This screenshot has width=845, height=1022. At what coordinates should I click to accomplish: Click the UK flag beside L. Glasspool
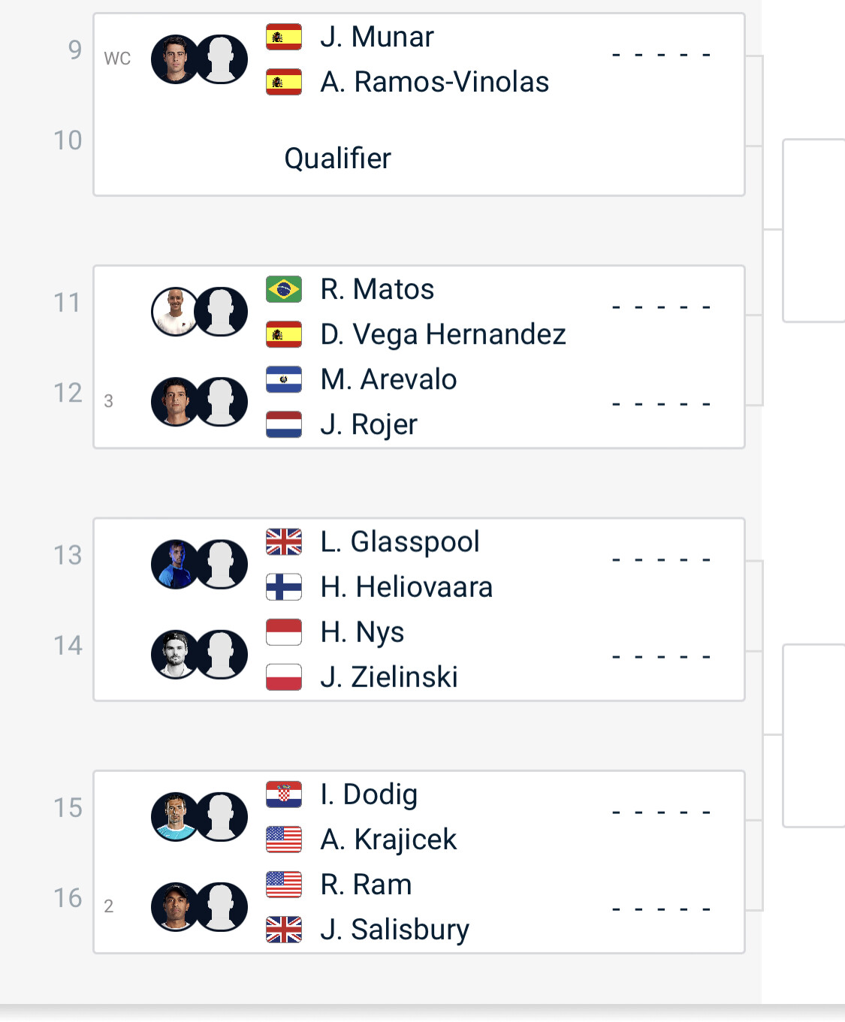tap(284, 541)
